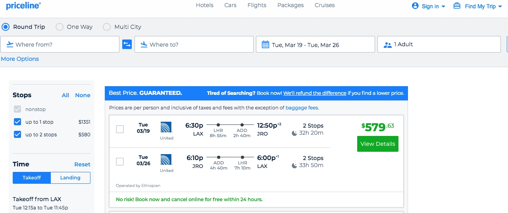Click the 2 Stops label beside 33h 50m
Viewport: 508px width, 213px height.
(x=313, y=158)
